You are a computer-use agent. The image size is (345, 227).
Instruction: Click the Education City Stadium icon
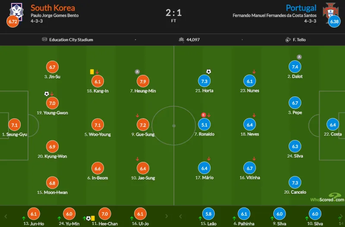click(x=44, y=40)
